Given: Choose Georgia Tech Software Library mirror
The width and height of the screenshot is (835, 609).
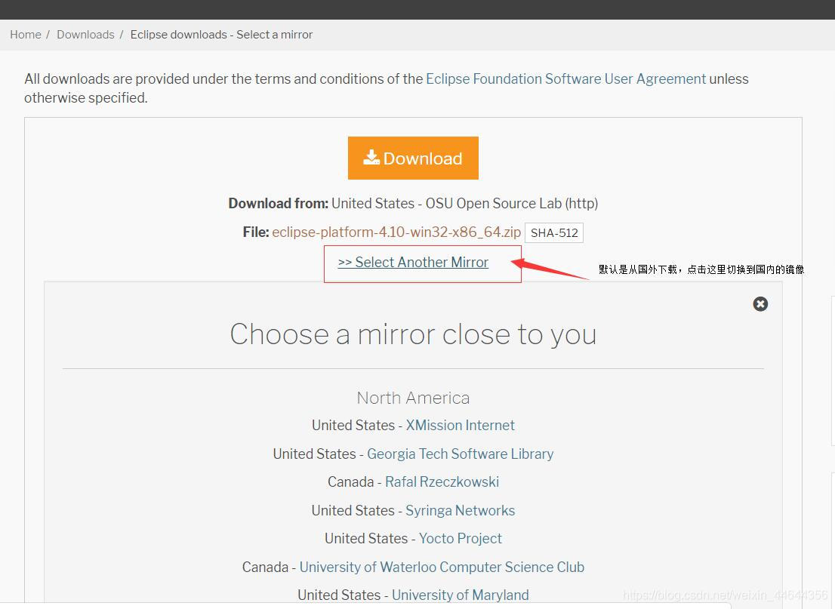Looking at the screenshot, I should [460, 454].
